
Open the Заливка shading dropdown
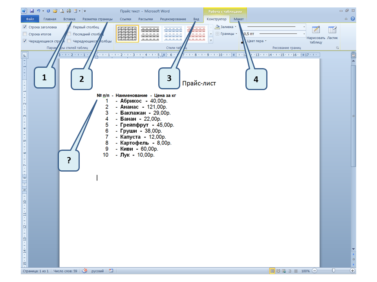[x=226, y=27]
